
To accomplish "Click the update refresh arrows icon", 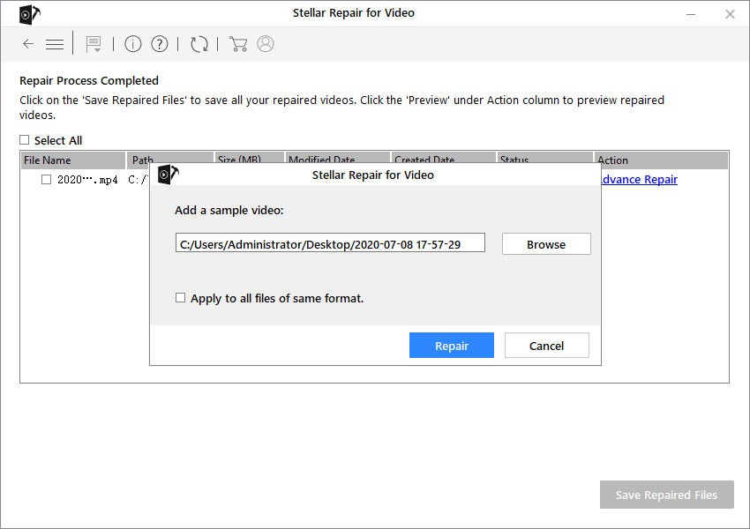I will coord(199,44).
